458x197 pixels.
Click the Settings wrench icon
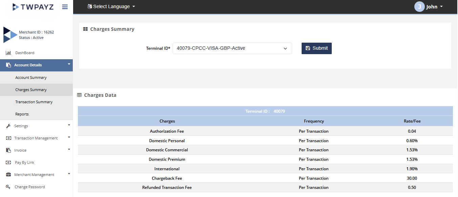click(8, 126)
